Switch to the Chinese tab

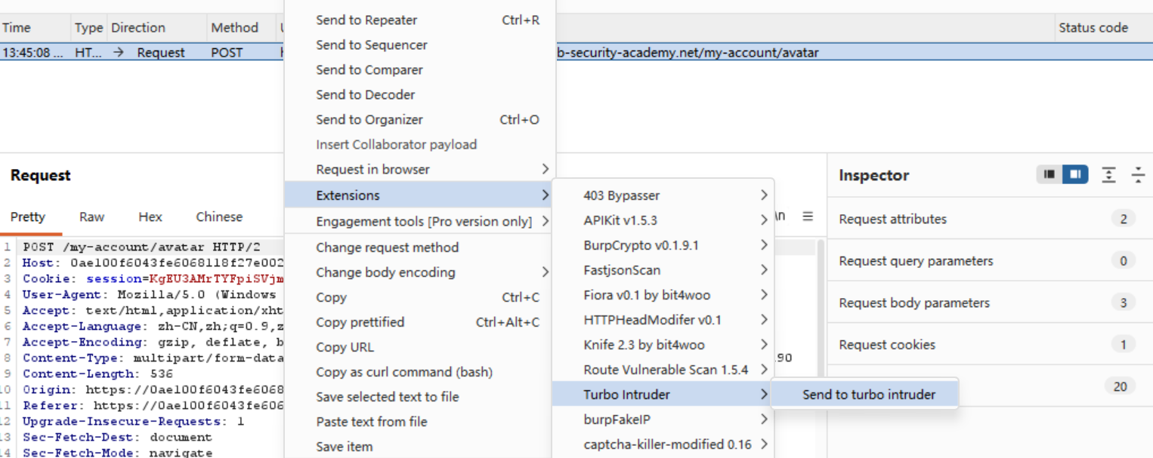coord(219,217)
